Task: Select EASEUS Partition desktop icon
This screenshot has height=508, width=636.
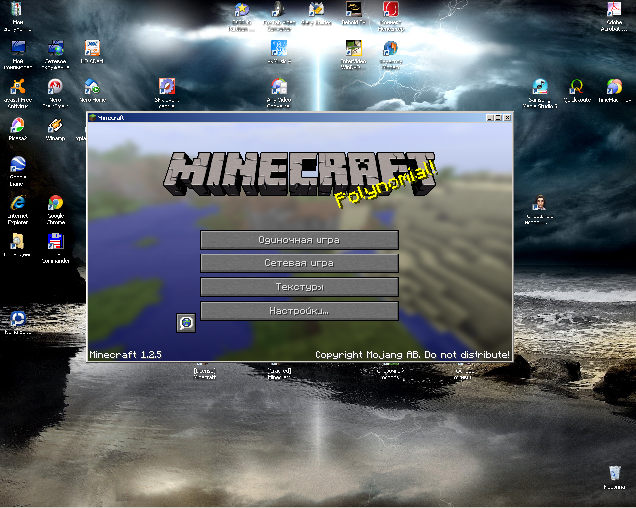Action: pos(241,16)
